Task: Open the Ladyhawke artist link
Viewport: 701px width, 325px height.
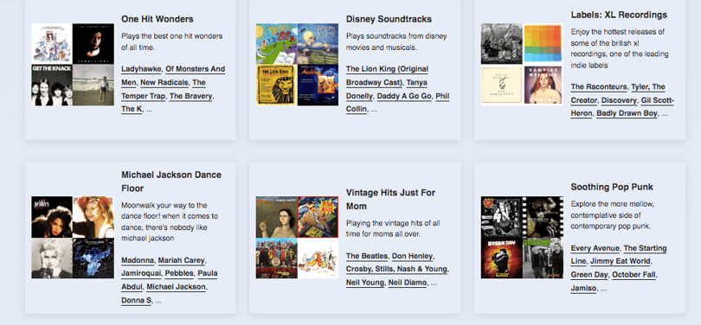Action: 141,69
